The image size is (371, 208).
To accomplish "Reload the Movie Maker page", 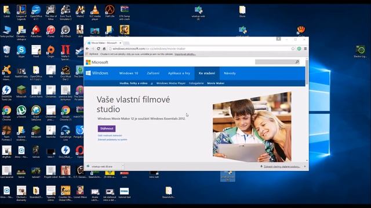I will tap(99, 49).
